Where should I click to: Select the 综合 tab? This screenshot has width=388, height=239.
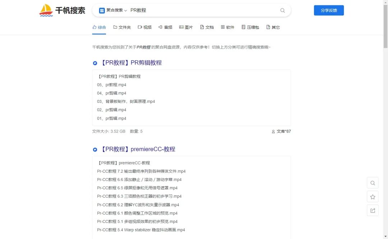99,27
